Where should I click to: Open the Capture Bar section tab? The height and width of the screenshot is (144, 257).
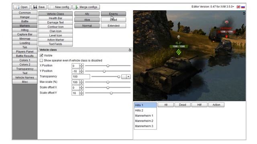(24, 34)
